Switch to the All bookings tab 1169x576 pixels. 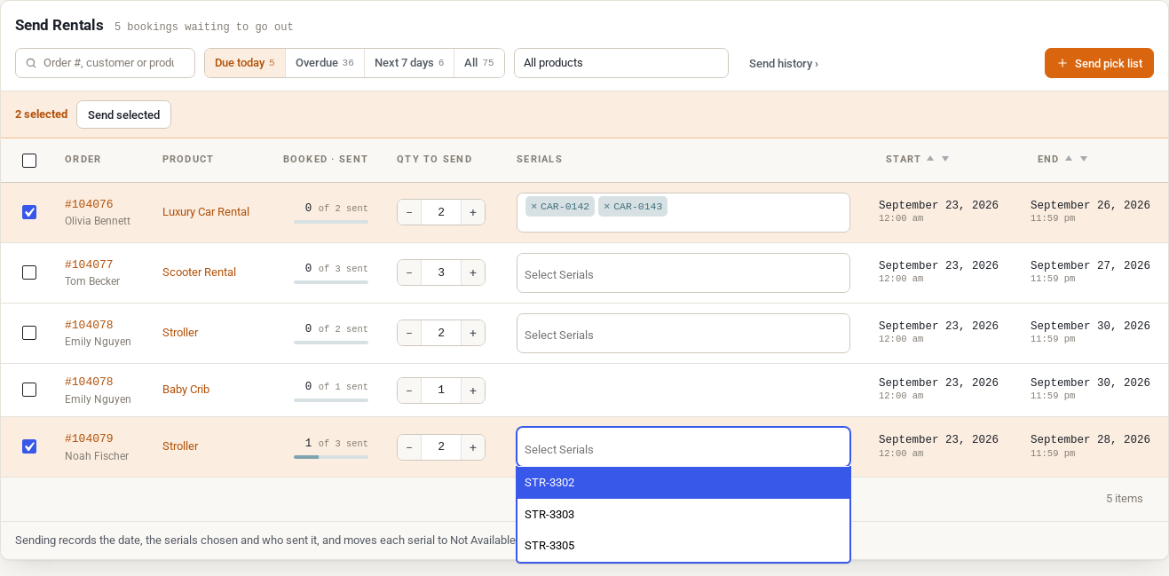(479, 63)
